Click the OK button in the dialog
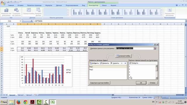 (x=141, y=83)
